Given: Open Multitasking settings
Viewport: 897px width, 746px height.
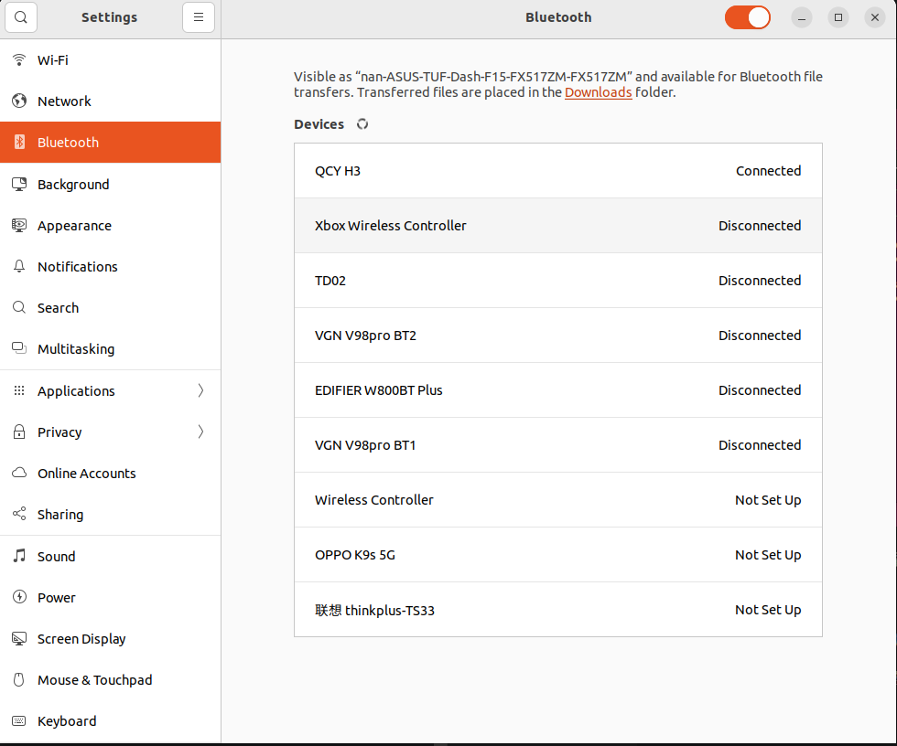Looking at the screenshot, I should pyautogui.click(x=111, y=348).
